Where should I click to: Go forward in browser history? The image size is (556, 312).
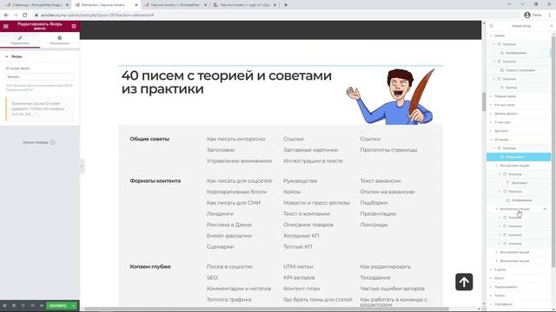[x=16, y=16]
